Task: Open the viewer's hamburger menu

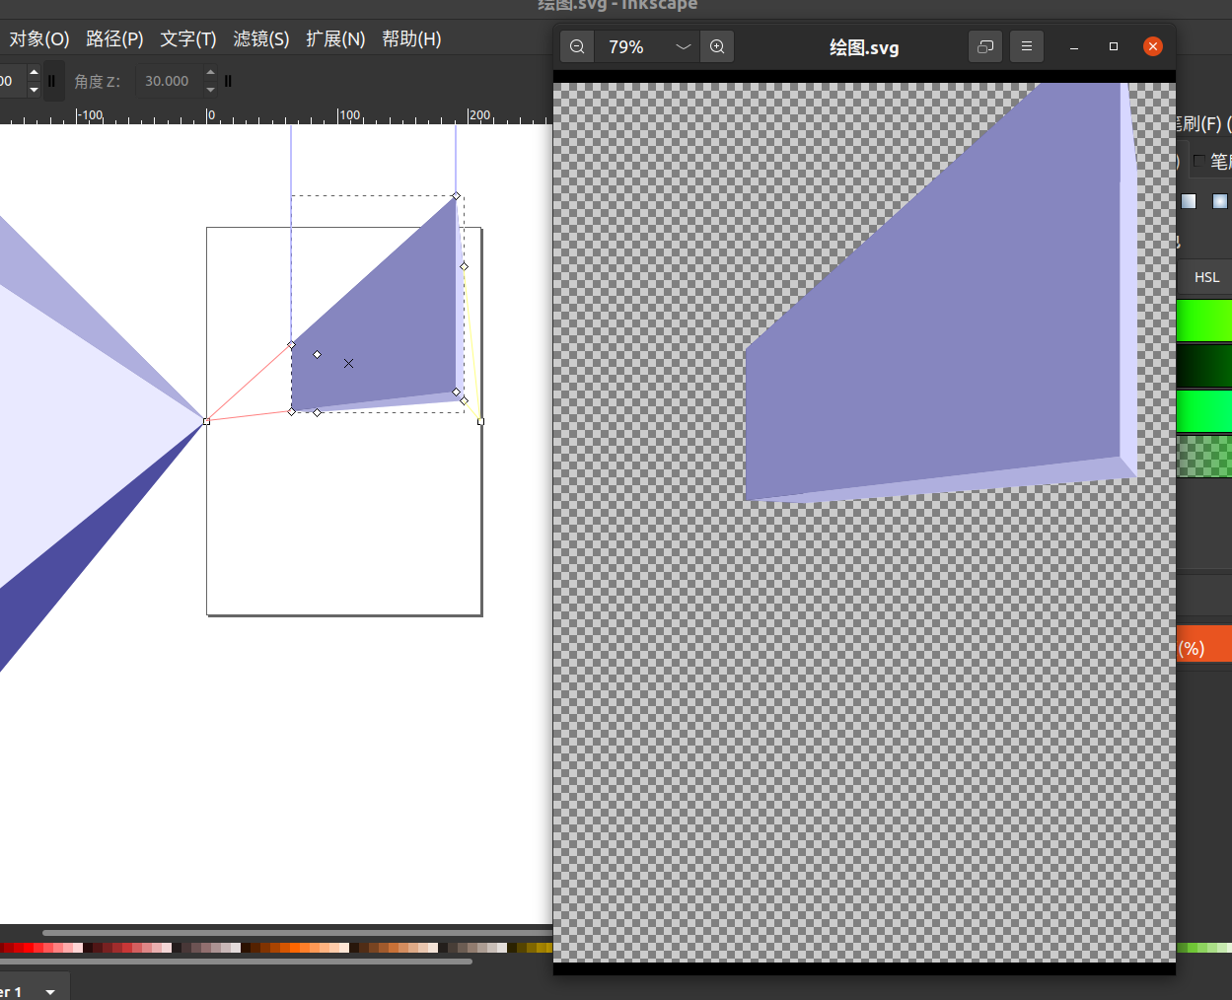Action: coord(1026,46)
